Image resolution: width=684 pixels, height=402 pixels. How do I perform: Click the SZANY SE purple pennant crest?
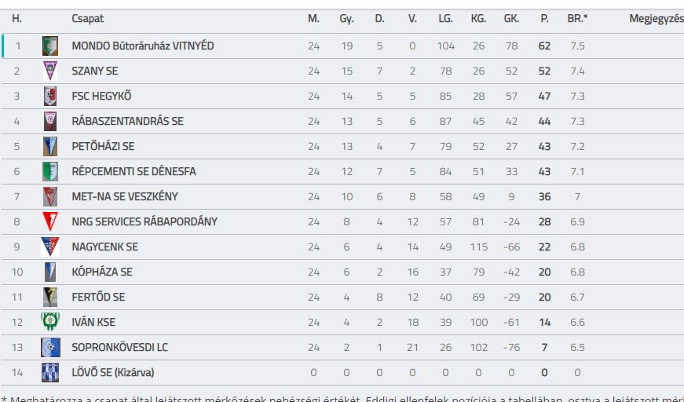click(50, 71)
